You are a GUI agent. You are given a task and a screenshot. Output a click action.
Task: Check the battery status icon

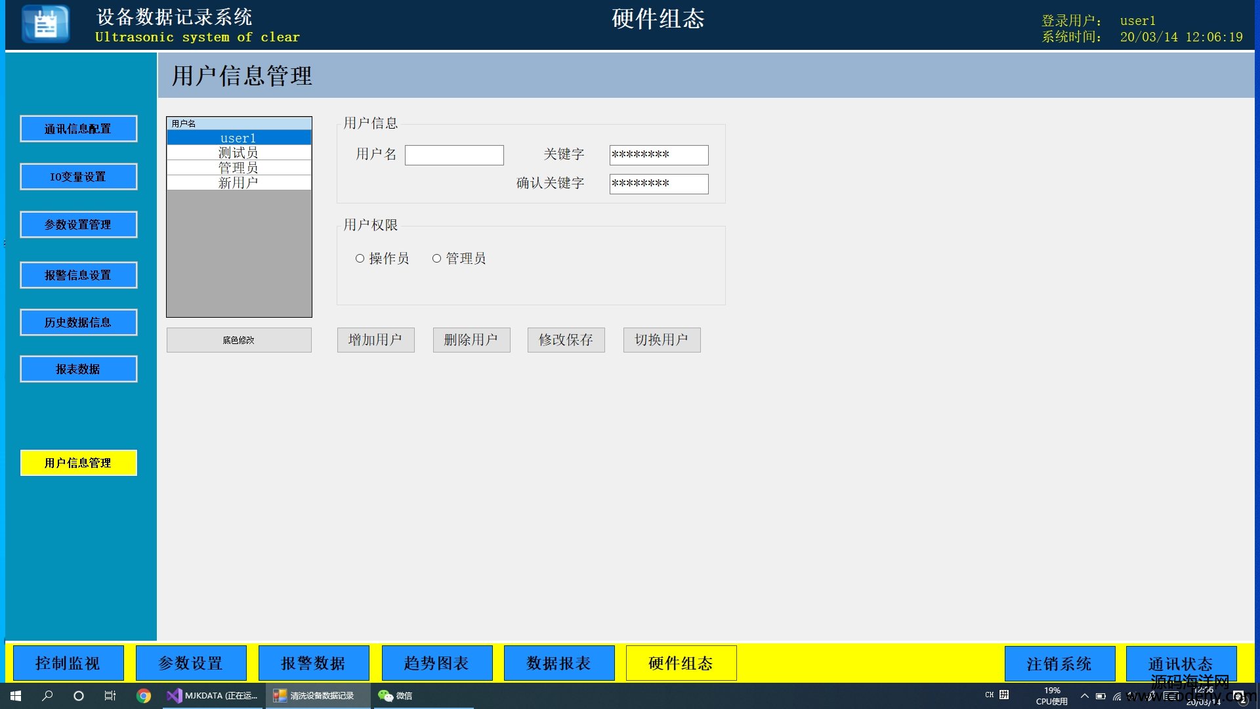[x=1101, y=696]
